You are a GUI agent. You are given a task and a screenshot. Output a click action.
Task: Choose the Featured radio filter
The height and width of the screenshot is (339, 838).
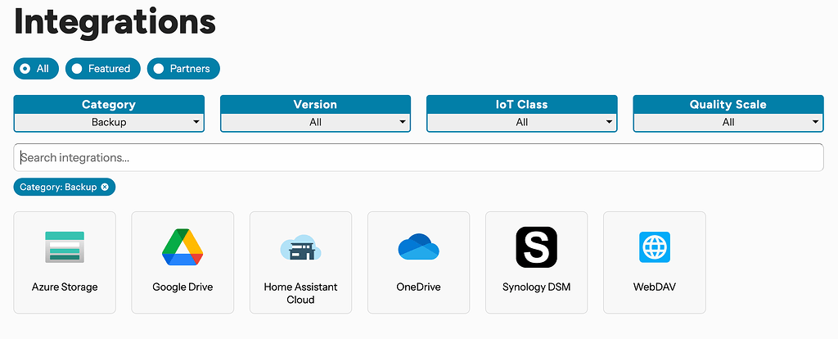(102, 69)
